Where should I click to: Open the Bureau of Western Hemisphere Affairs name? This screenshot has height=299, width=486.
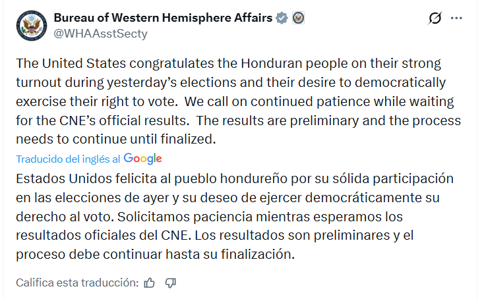pos(163,18)
